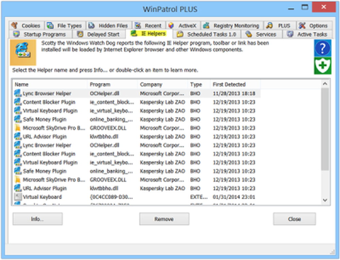Click icon of Lync Browser Helper 11/28/2013 row
The height and width of the screenshot is (260, 340).
(18, 93)
